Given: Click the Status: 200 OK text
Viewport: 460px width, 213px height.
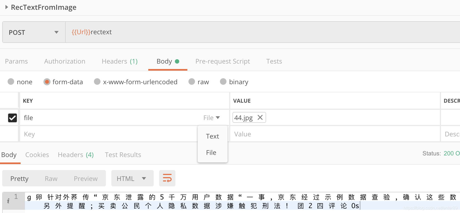Looking at the screenshot, I should click(441, 153).
